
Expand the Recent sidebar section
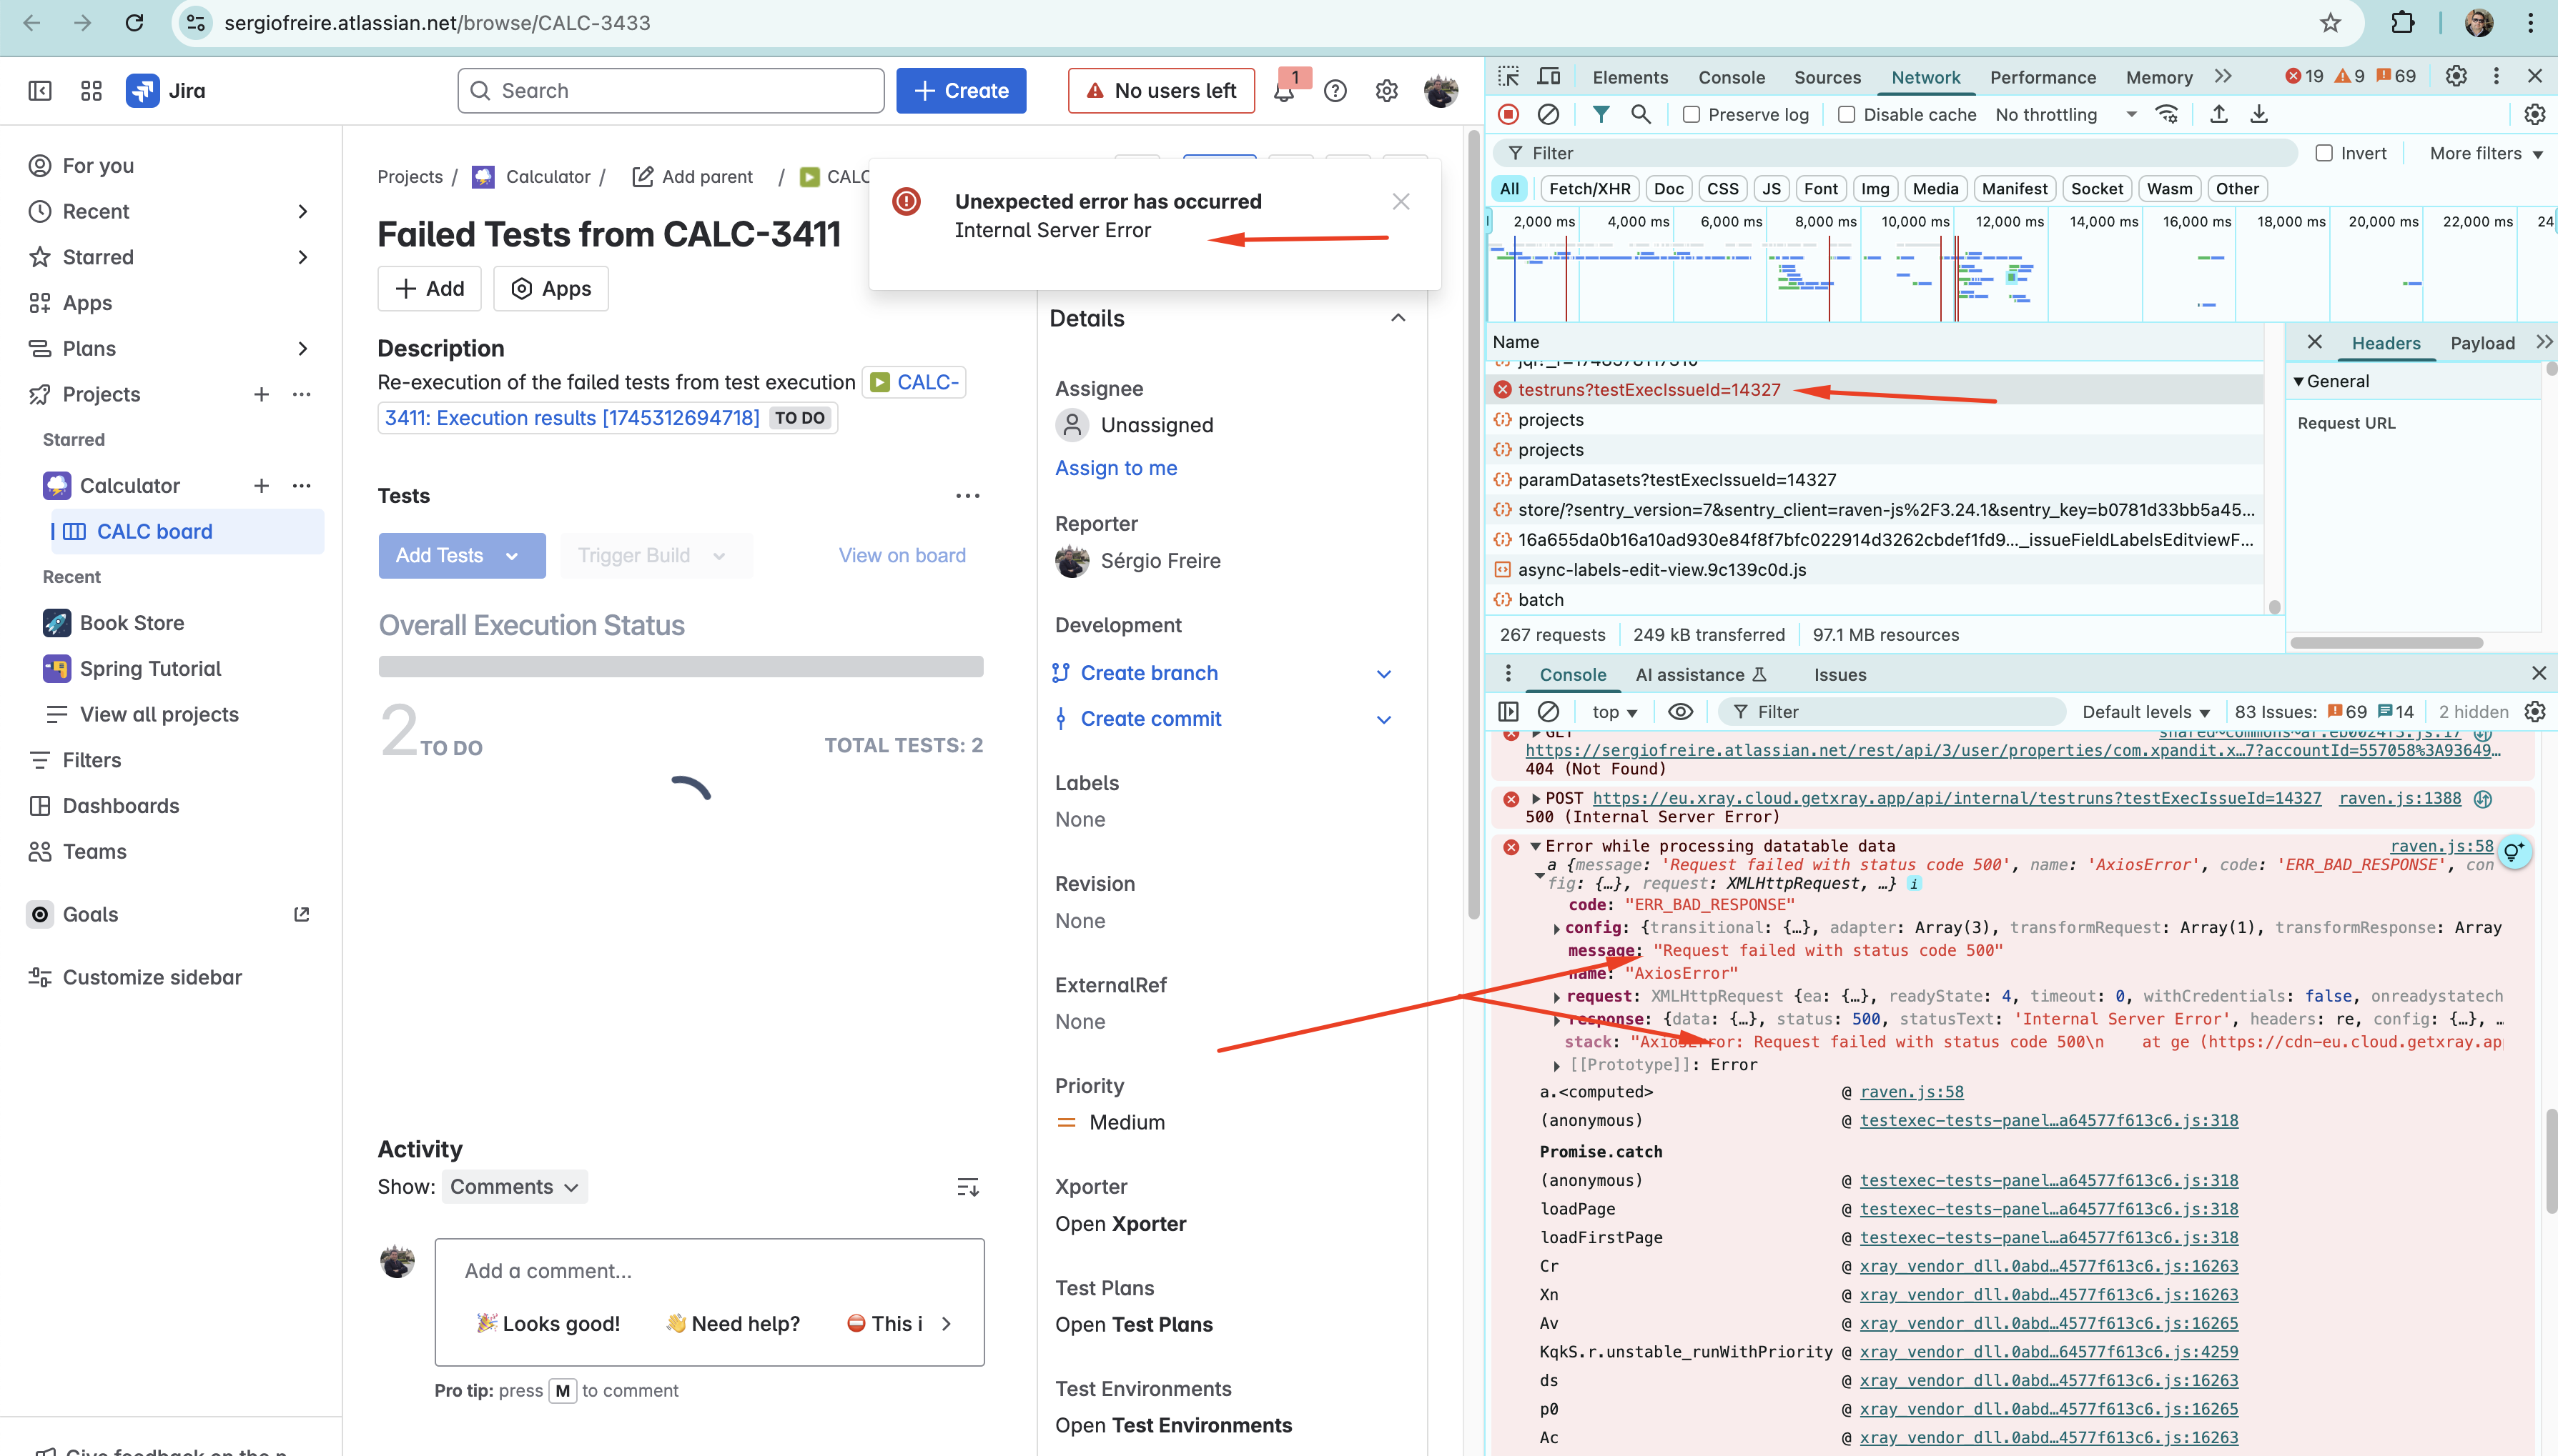(303, 211)
